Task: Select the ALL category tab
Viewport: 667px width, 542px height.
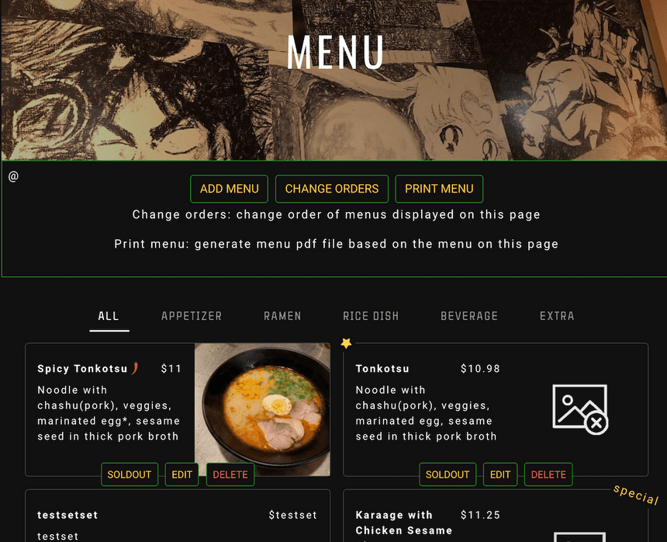Action: (109, 316)
